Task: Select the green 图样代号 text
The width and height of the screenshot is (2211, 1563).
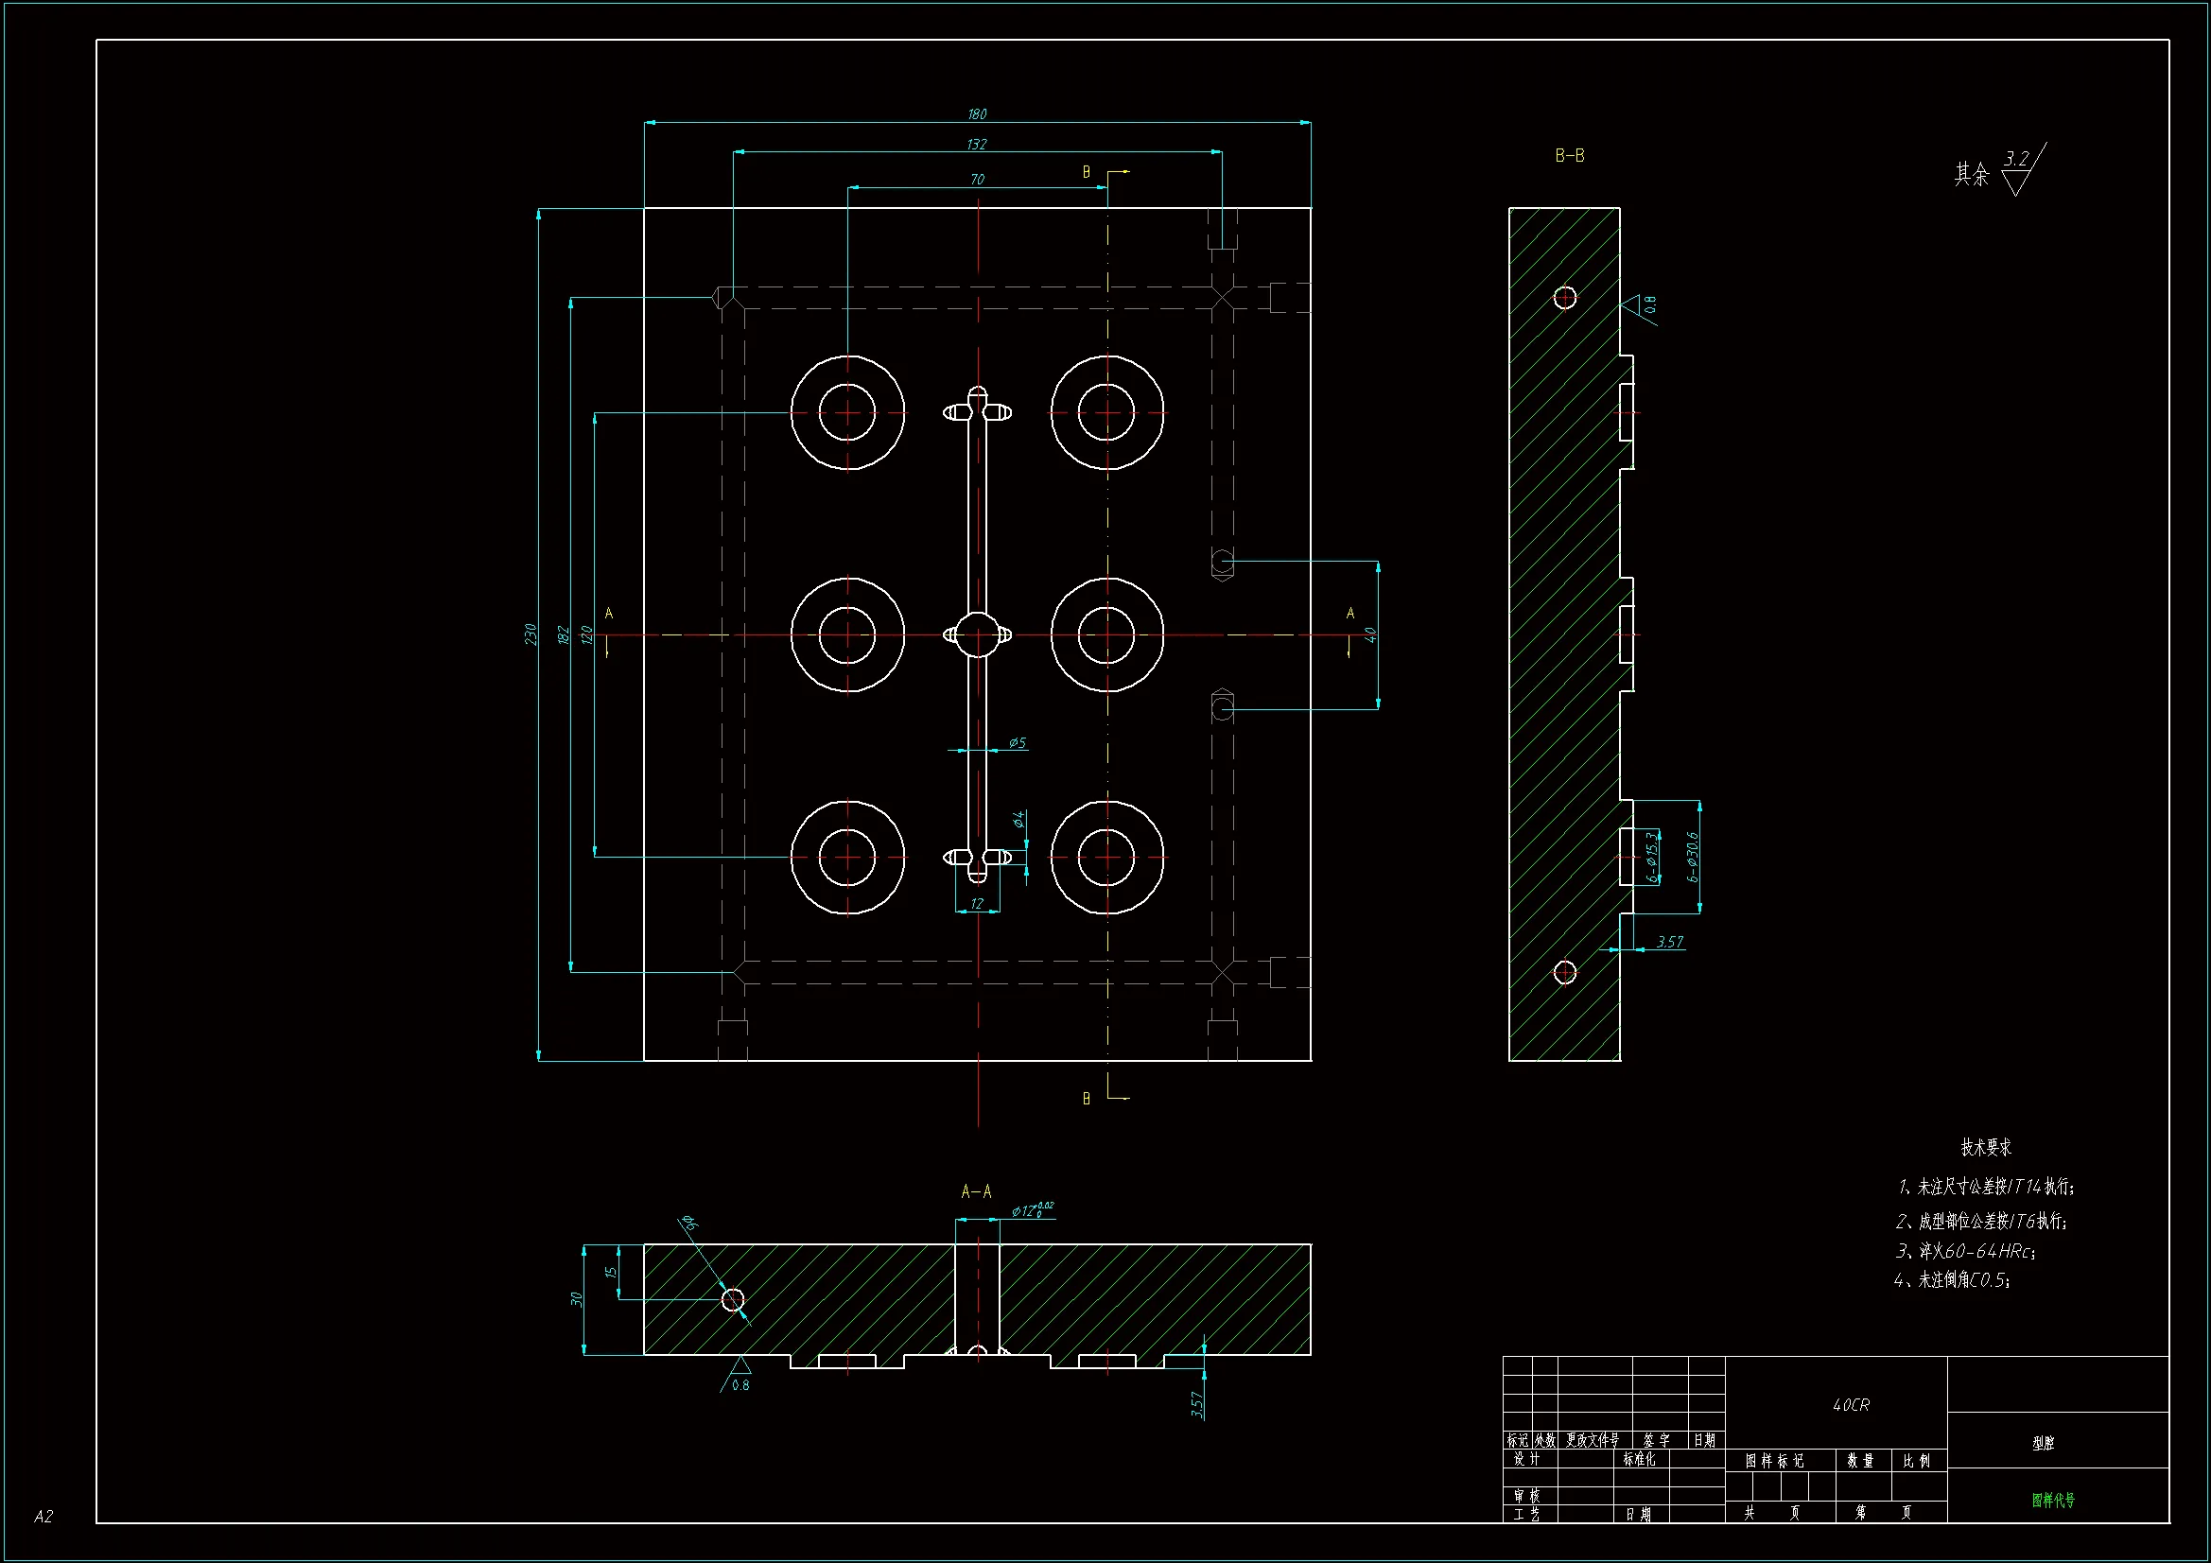Action: (x=2053, y=1500)
